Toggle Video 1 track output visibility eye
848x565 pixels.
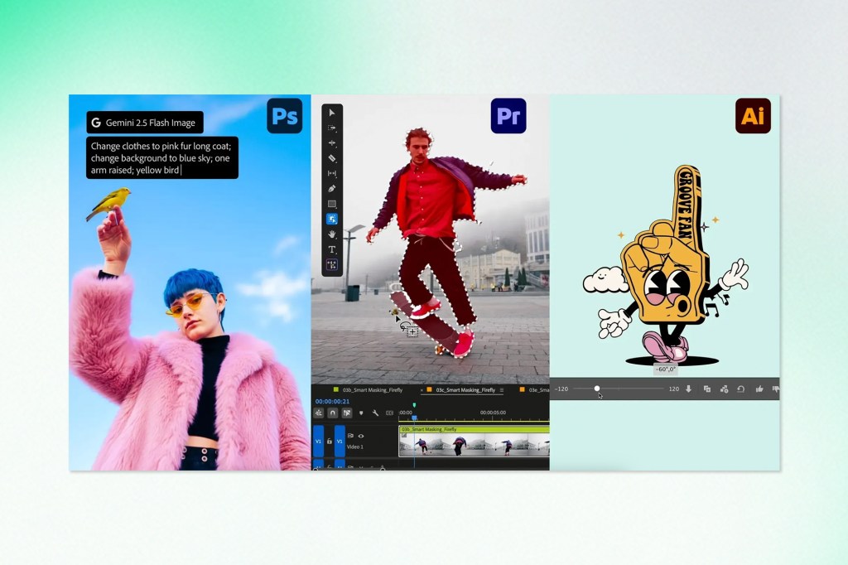pos(361,436)
